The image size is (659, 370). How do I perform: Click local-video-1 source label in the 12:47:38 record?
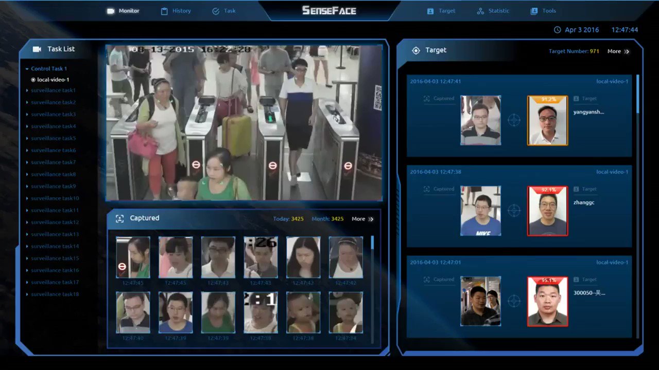coord(612,172)
